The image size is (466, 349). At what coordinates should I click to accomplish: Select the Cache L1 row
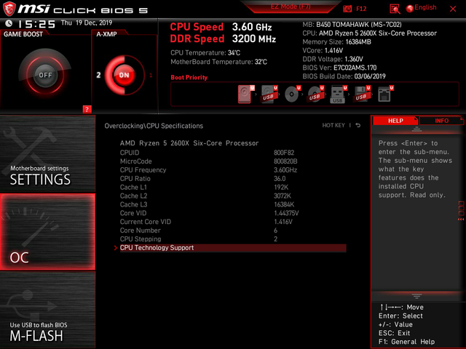(233, 188)
